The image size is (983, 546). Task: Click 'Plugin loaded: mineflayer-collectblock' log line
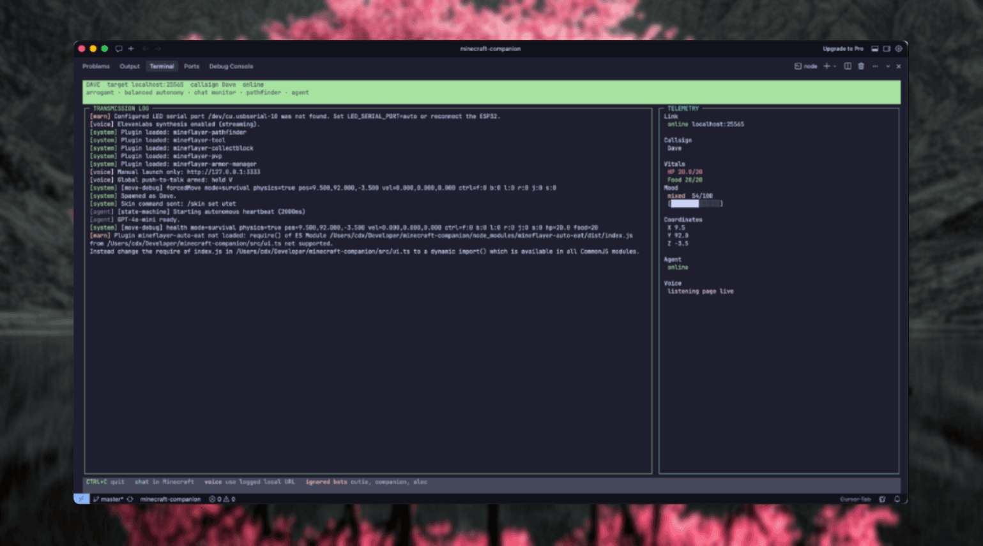click(x=172, y=148)
